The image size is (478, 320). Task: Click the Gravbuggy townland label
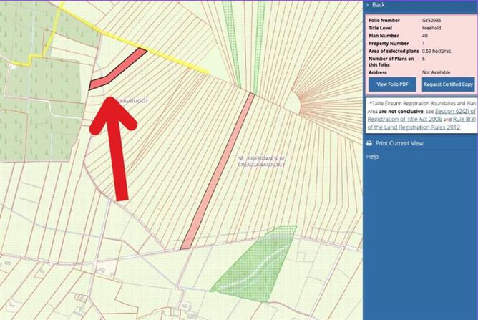pyautogui.click(x=130, y=101)
